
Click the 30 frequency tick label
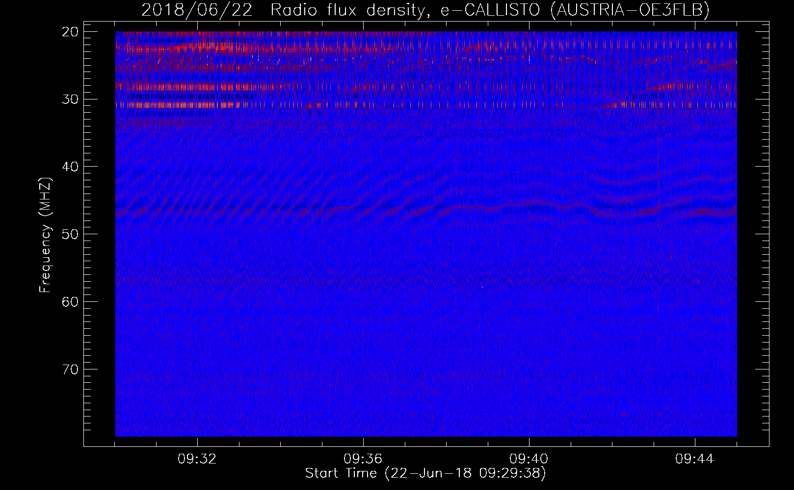pyautogui.click(x=71, y=99)
